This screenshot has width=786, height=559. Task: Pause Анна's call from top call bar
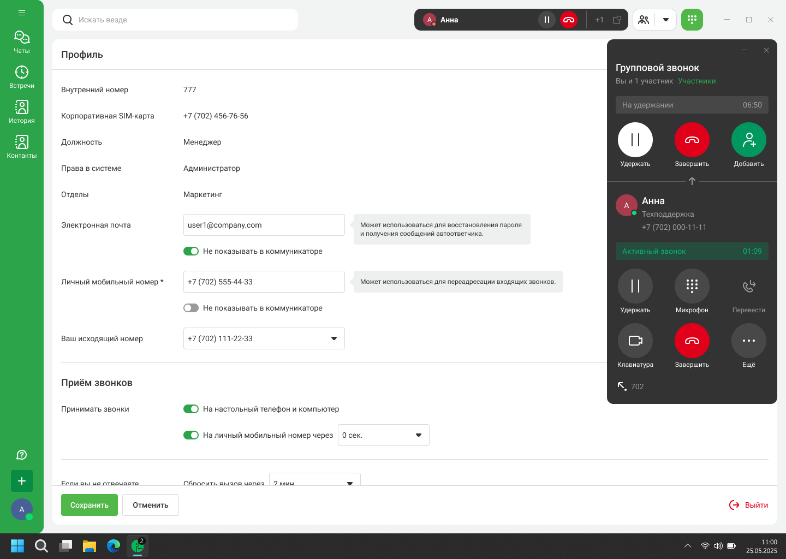[x=546, y=20]
